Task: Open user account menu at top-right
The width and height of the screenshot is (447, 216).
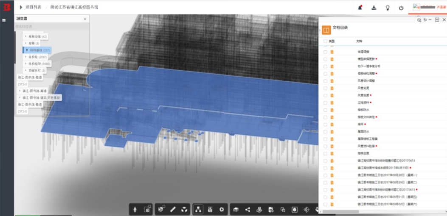Action: click(427, 7)
